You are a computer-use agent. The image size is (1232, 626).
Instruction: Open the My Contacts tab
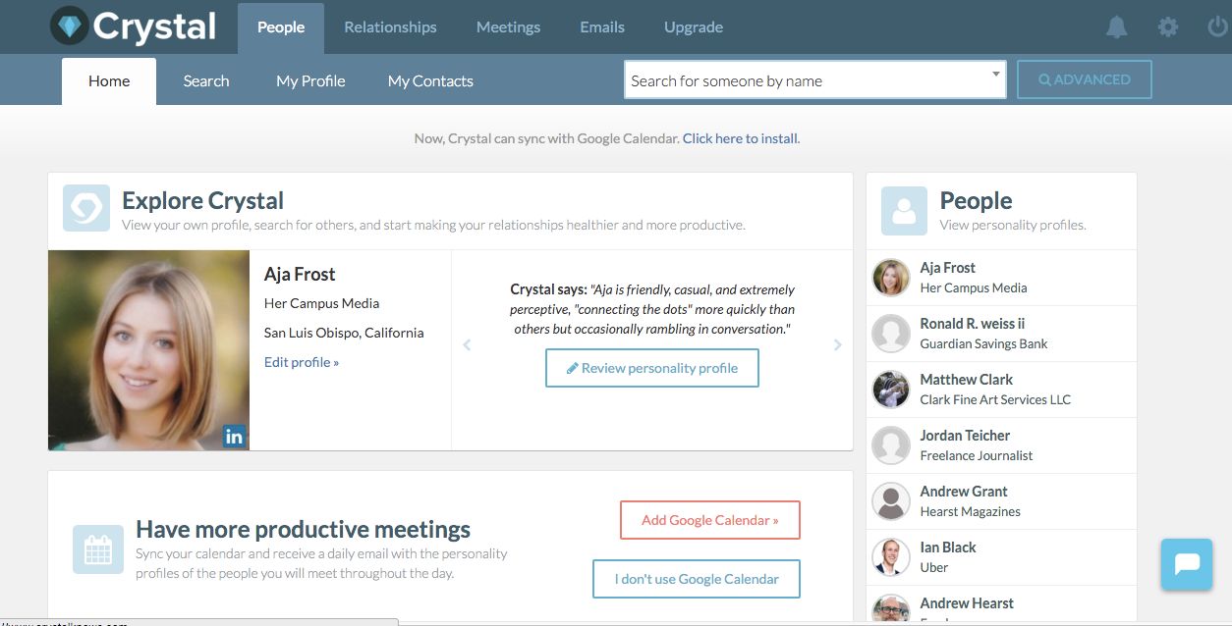(430, 81)
